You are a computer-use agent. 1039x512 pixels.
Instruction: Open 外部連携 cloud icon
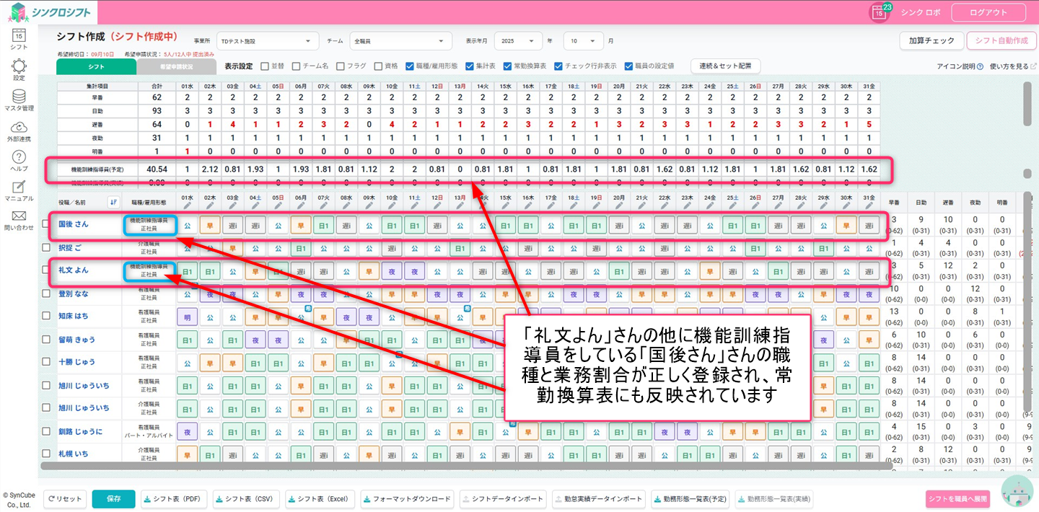[x=19, y=127]
